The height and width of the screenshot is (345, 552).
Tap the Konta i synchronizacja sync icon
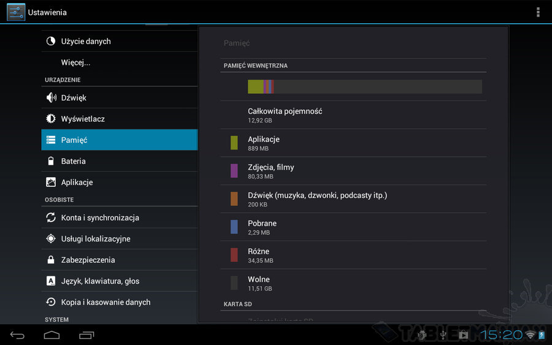pyautogui.click(x=51, y=218)
